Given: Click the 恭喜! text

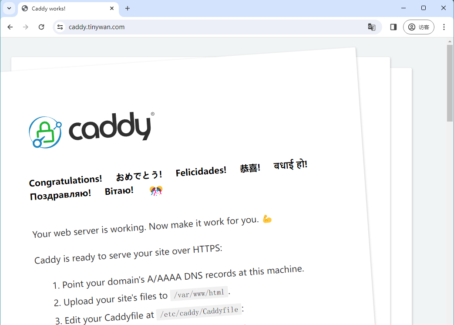Looking at the screenshot, I should (250, 168).
